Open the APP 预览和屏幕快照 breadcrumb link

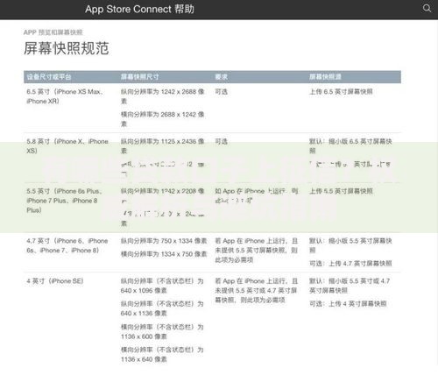point(53,32)
